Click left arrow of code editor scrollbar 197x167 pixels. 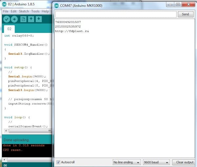tap(6, 131)
